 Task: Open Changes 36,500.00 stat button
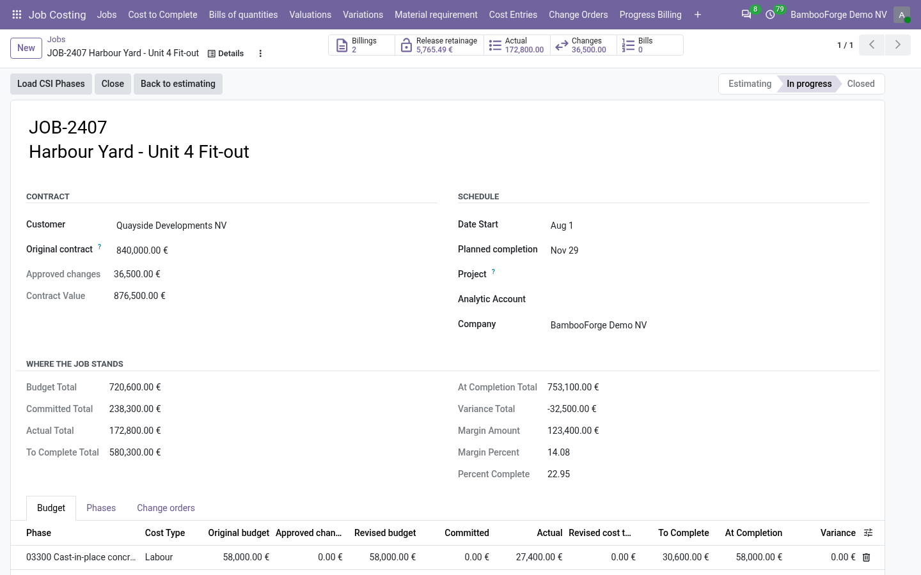584,45
